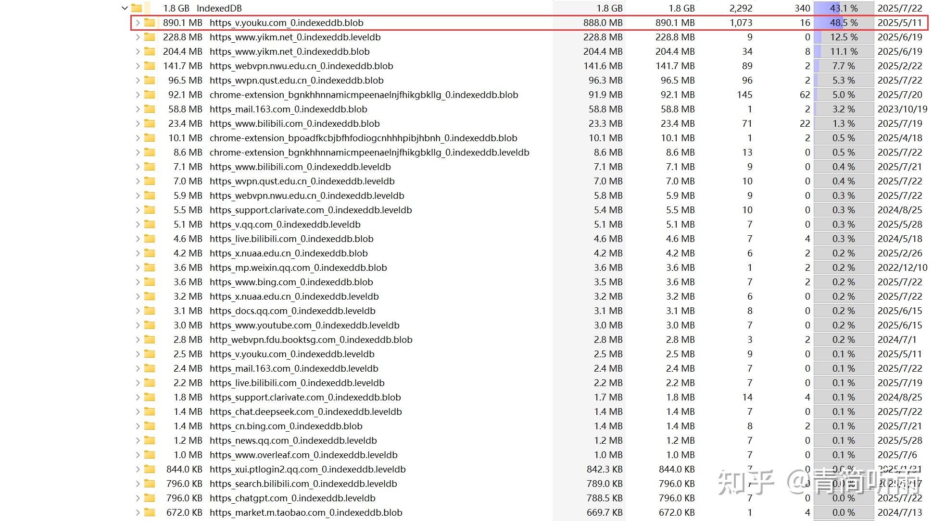Select https_docs.qq.com_0.indexeddb.leveldb row
Screen dimensions: 945x521
(x=292, y=311)
